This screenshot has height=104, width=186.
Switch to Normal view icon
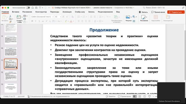[x=135, y=96]
